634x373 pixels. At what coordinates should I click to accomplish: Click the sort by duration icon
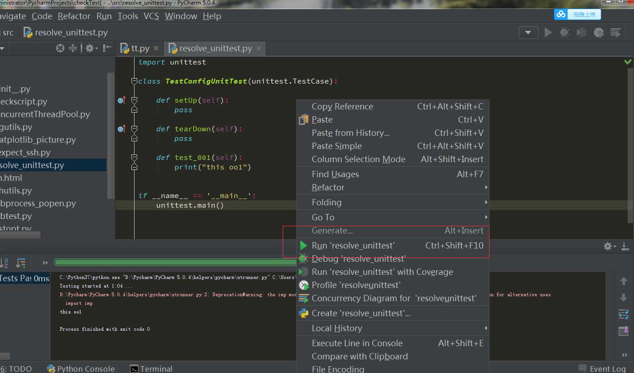(20, 263)
